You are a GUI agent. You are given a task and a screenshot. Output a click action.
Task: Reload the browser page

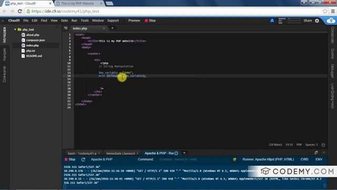[20, 11]
